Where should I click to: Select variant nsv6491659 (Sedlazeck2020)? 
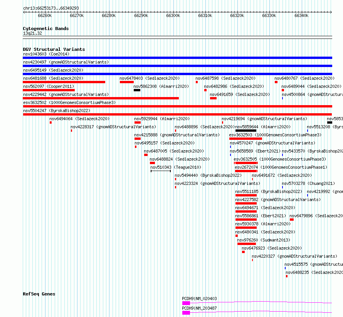coord(240,94)
